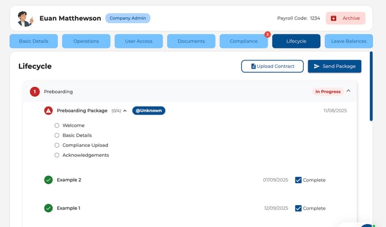
Task: Select the Basic Details radio button in package
Action: tap(57, 135)
